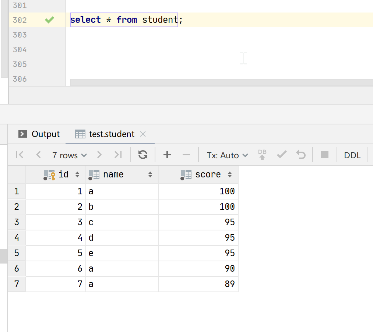Reload the table data
Viewport: 373px width, 332px height.
pos(143,155)
